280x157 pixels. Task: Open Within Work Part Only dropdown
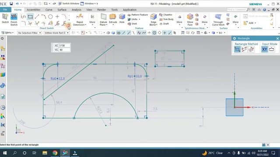click(x=56, y=33)
